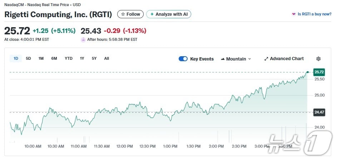Click the Advanced Chart expand arrows icon
The image size is (337, 160).
pyautogui.click(x=266, y=59)
